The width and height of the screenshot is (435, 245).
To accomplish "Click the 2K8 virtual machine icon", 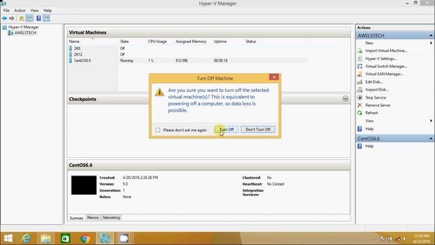I will point(71,48).
